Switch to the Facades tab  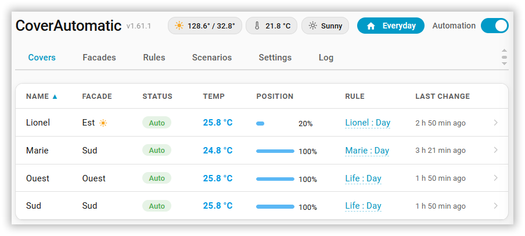99,58
